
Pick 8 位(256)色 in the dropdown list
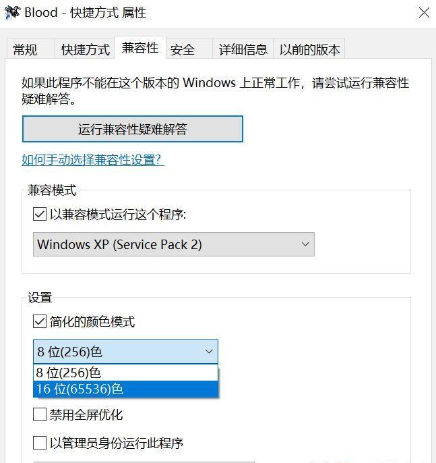(x=125, y=373)
